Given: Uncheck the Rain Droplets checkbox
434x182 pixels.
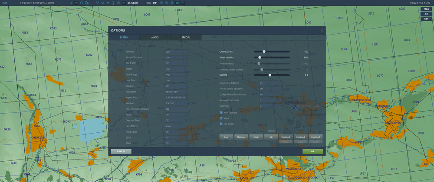Looking at the screenshot, I should [221, 112].
